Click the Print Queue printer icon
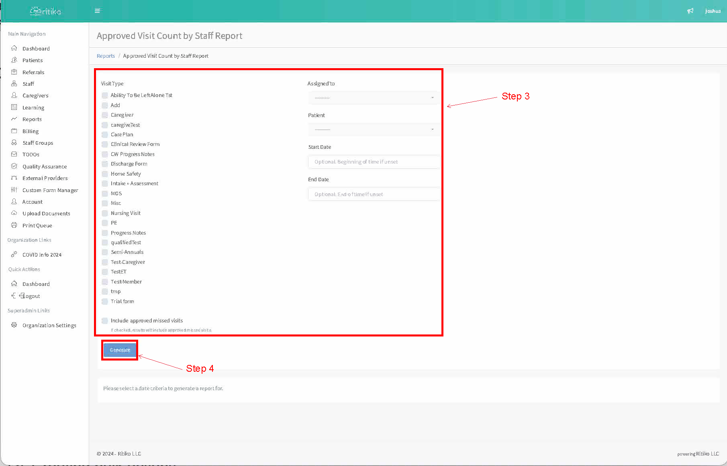 pos(14,225)
